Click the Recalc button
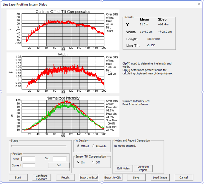This screenshot has height=184, width=204. click(x=65, y=177)
